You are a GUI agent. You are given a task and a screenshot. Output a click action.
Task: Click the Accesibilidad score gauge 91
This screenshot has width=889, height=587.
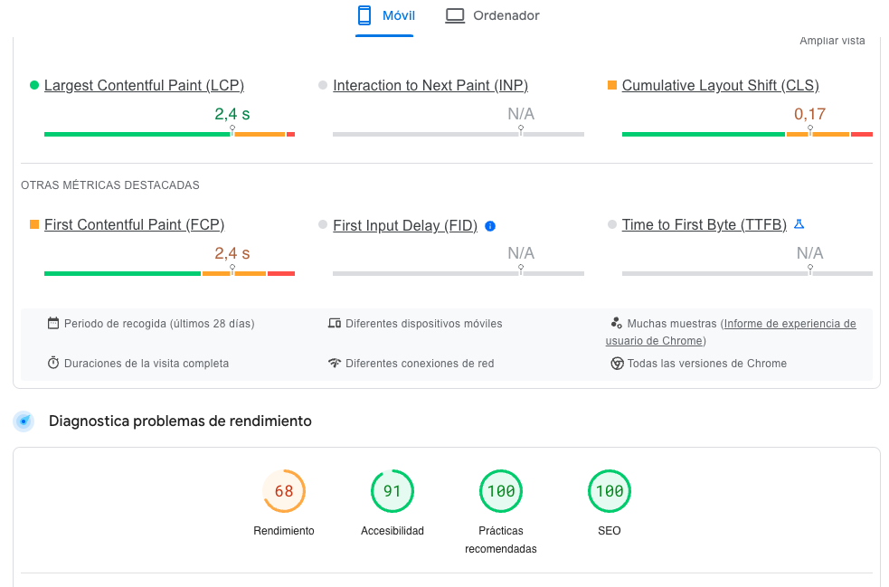pos(392,491)
